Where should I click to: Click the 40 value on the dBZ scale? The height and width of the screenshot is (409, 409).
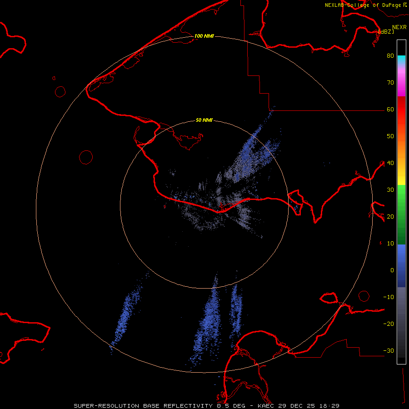pyautogui.click(x=390, y=163)
